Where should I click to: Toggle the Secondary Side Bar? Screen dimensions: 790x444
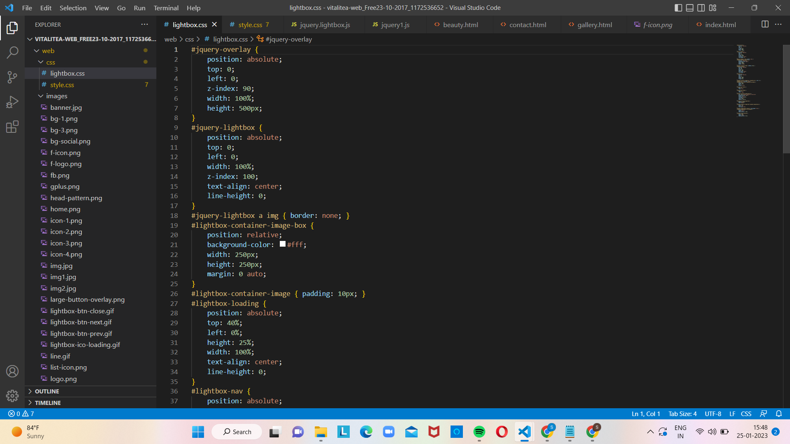coord(701,7)
